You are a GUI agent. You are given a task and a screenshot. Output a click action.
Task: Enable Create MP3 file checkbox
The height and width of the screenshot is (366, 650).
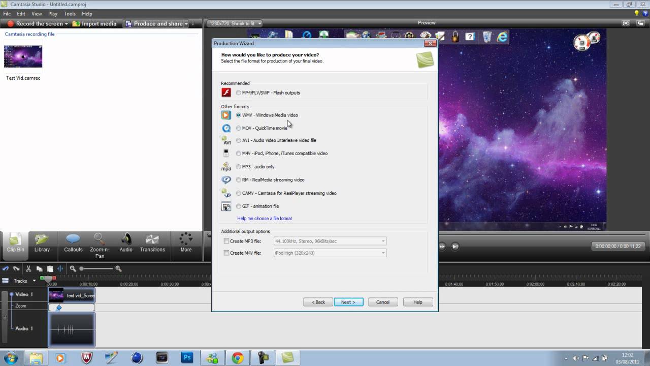click(x=226, y=241)
